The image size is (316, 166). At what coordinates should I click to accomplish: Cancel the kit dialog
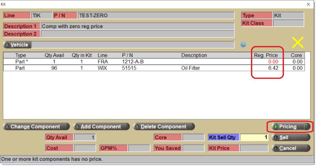(290, 148)
